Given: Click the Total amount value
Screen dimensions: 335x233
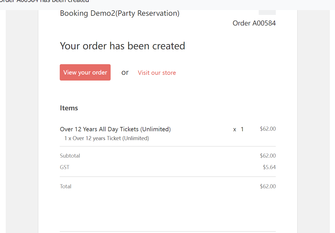Looking at the screenshot, I should coord(268,186).
